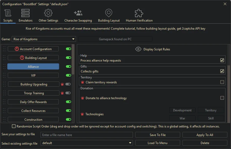
Task: Open the Game dropdown showing Rise of Kingdoms
Action: (x=44, y=39)
